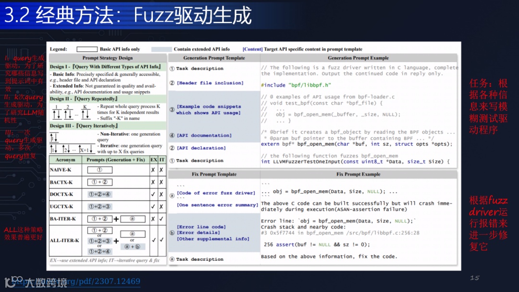Click the "[API documentation]" template item
The height and width of the screenshot is (292, 519).
point(204,135)
